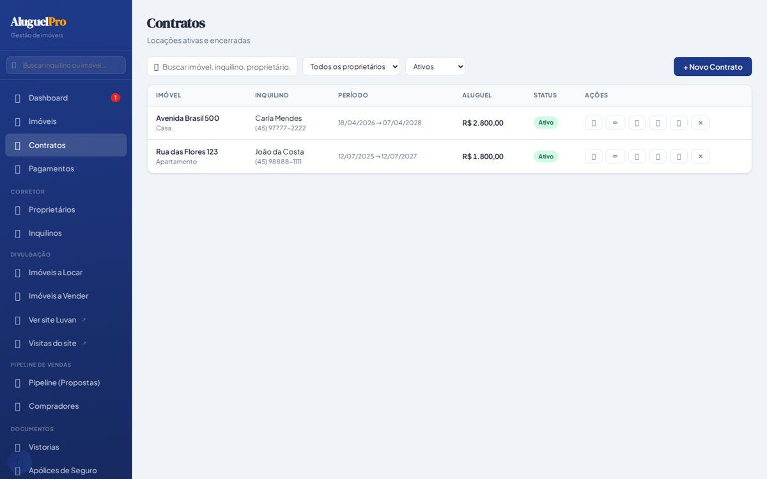Click the AluguelPro logo
Viewport: 767px width, 479px height.
pos(38,22)
